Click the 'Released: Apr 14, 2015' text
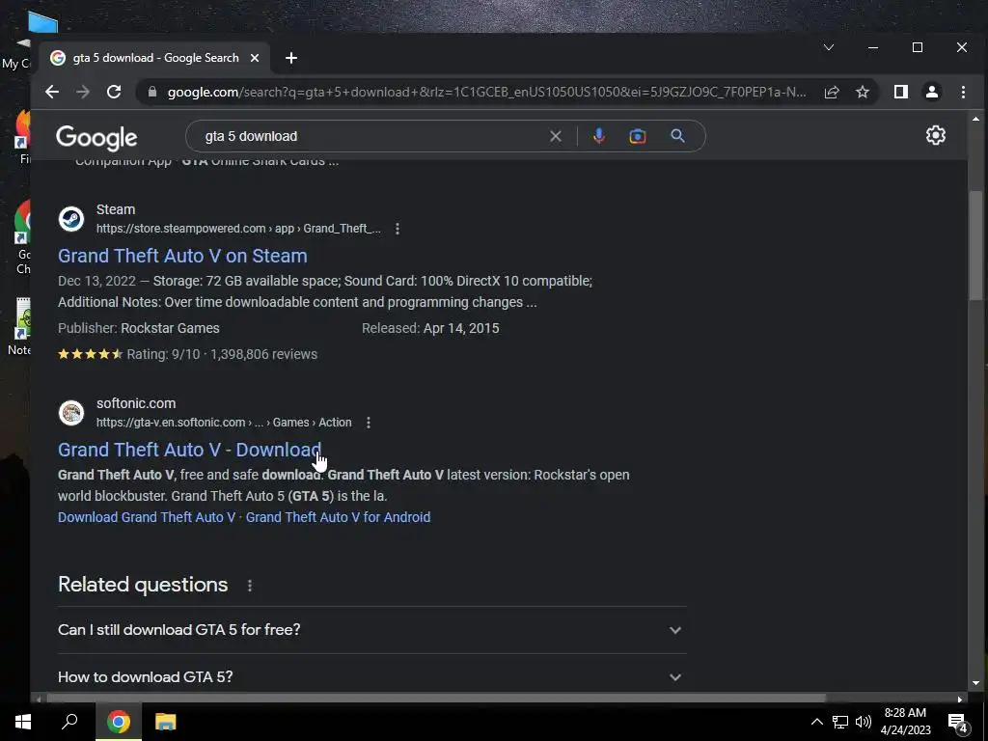The width and height of the screenshot is (988, 741). pos(430,328)
